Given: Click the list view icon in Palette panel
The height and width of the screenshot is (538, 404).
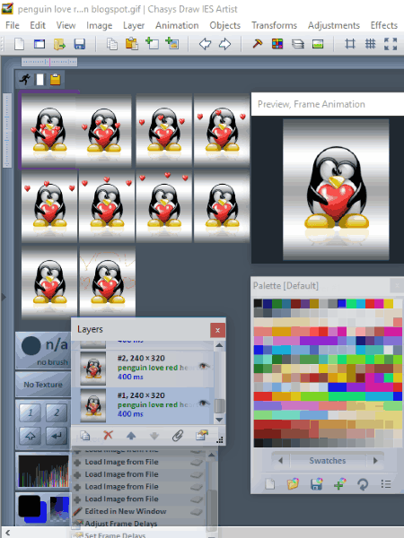Looking at the screenshot, I should pyautogui.click(x=386, y=484).
